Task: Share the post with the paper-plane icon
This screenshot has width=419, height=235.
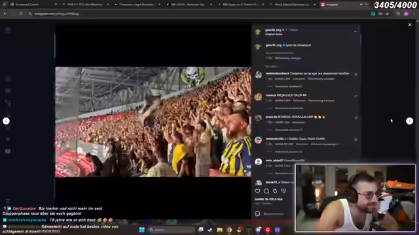Action: click(283, 191)
